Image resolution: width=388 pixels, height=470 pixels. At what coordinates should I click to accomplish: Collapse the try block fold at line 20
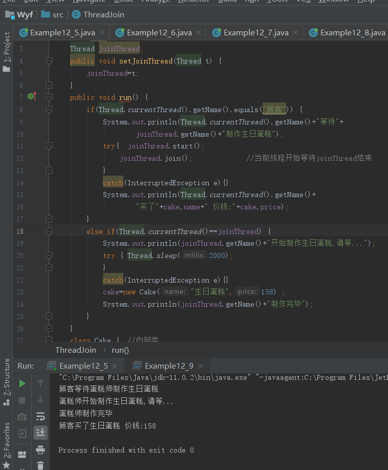coord(49,255)
